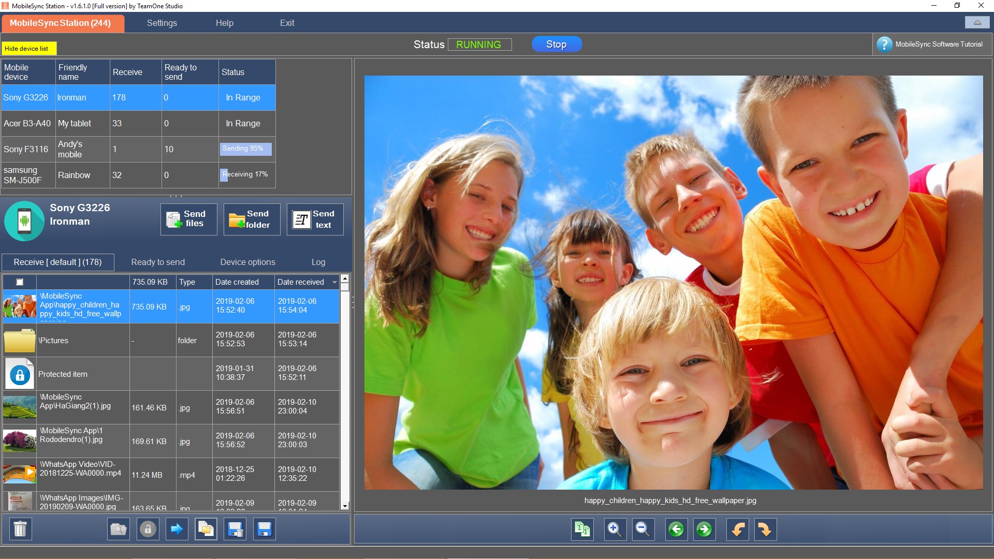Click the save and delete floppy icon
Viewport: 994px width, 559px height.
click(235, 529)
